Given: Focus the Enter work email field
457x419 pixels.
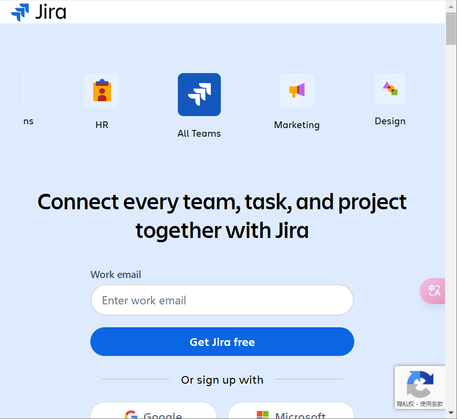Looking at the screenshot, I should point(222,300).
